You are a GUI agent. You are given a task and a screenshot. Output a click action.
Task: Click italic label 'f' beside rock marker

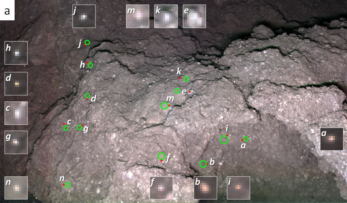point(168,158)
